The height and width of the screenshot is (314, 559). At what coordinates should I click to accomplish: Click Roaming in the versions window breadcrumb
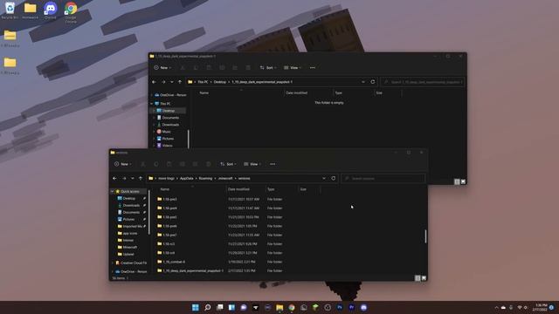[x=205, y=178]
